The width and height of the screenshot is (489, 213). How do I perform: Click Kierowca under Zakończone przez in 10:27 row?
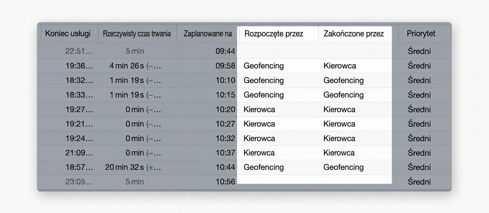(x=339, y=124)
